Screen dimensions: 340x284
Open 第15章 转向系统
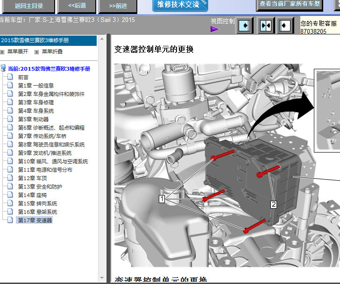tap(37, 204)
